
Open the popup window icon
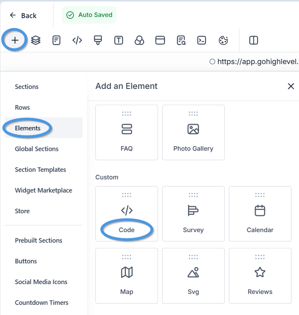[x=160, y=40]
